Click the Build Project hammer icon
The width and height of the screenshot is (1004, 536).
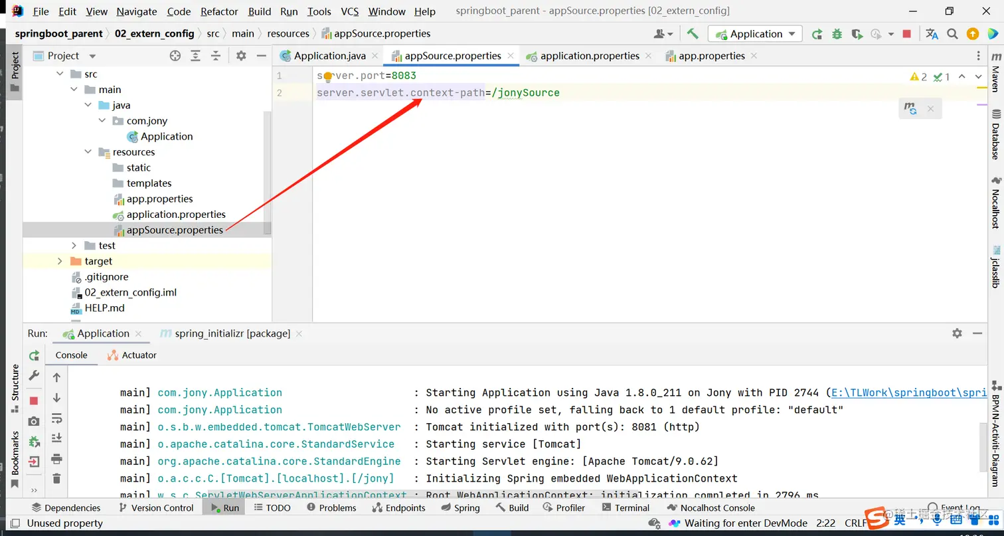pyautogui.click(x=693, y=34)
